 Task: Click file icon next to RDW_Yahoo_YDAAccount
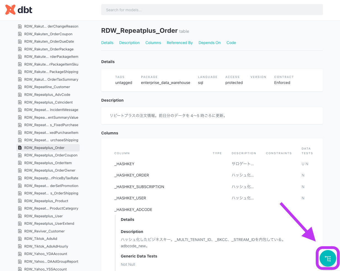20,254
